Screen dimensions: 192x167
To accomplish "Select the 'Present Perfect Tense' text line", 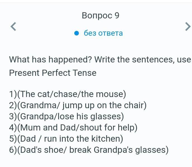I will tap(53, 73).
